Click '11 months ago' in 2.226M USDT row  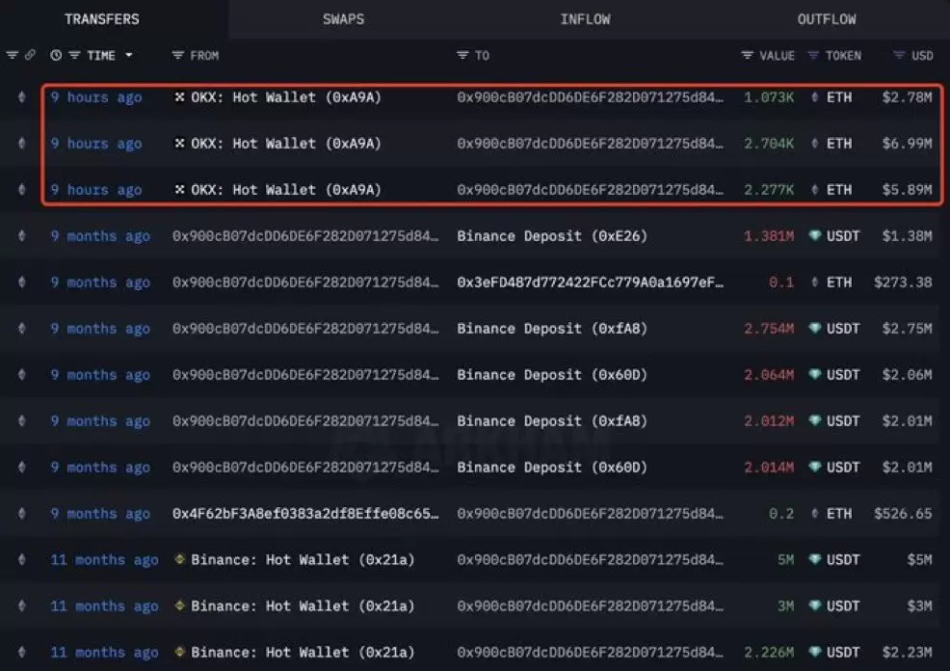click(104, 653)
